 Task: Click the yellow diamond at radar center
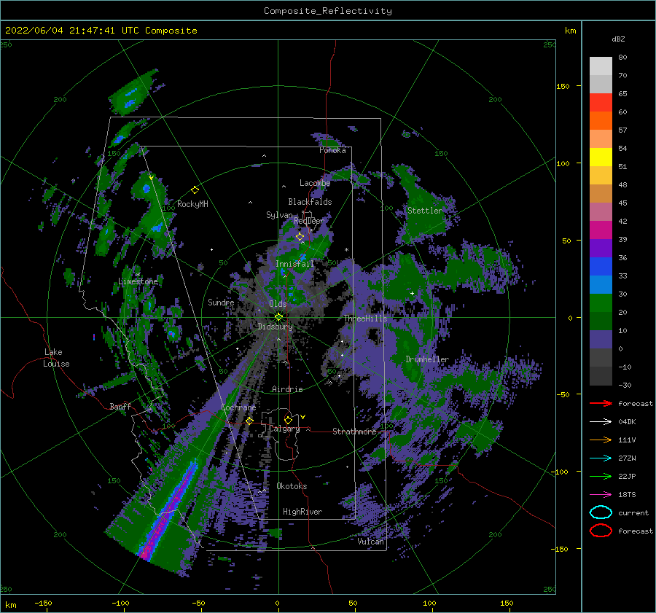278,317
